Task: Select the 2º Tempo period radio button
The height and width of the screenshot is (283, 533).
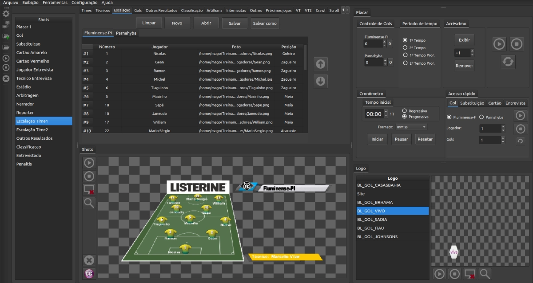Action: tap(405, 48)
